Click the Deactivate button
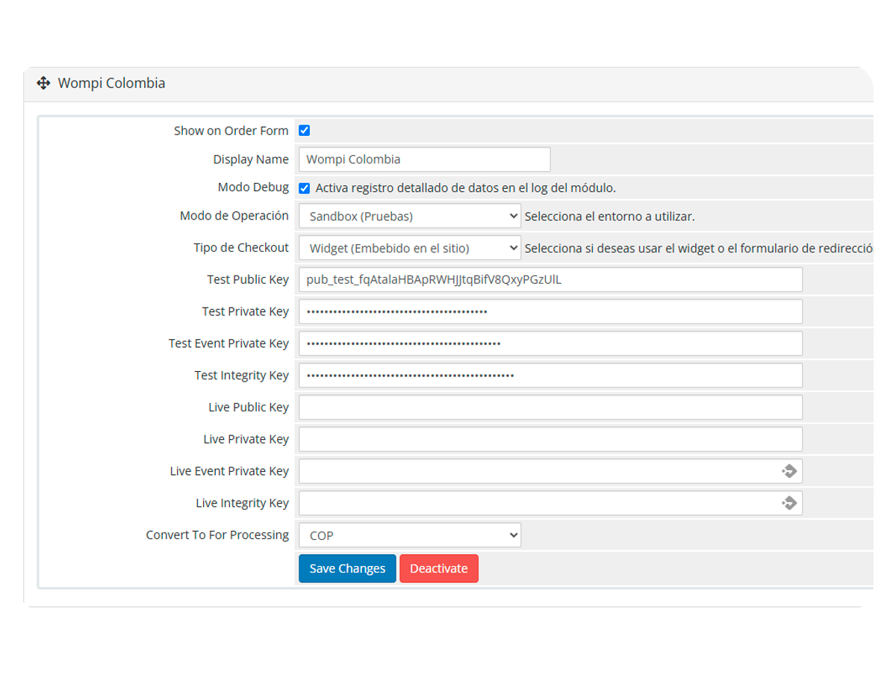Screen dimensions: 890x675 click(x=438, y=568)
